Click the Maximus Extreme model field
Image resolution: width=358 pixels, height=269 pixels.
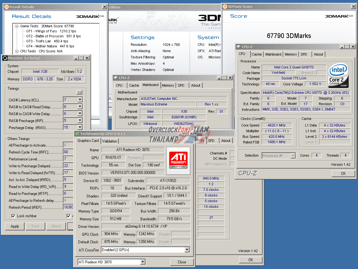[168, 104]
